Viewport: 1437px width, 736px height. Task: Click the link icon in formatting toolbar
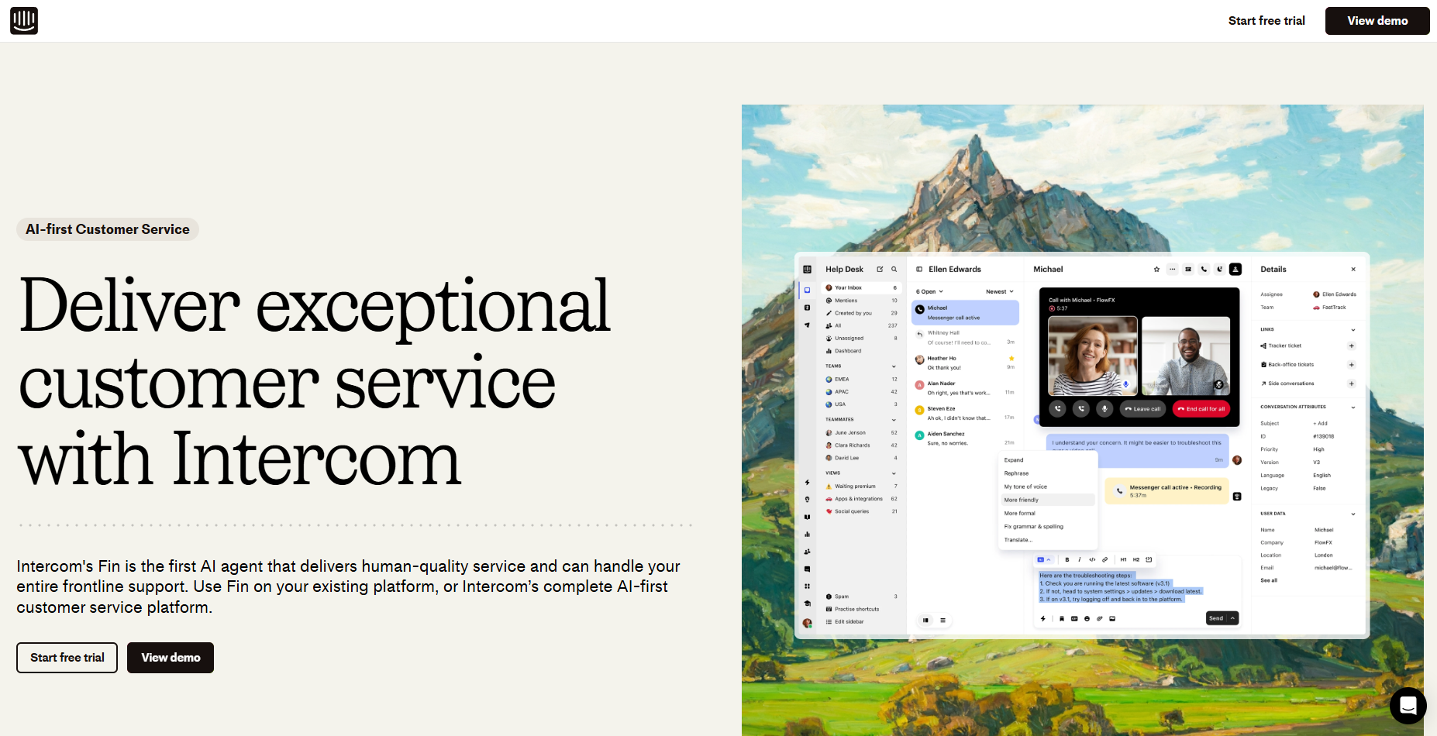[x=1104, y=559]
